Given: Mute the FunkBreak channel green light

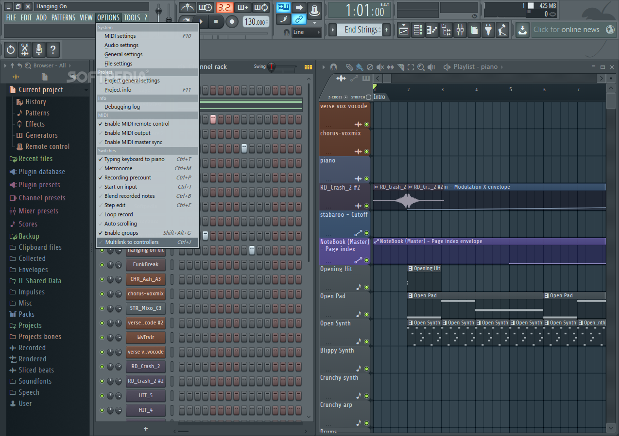Looking at the screenshot, I should coord(102,265).
